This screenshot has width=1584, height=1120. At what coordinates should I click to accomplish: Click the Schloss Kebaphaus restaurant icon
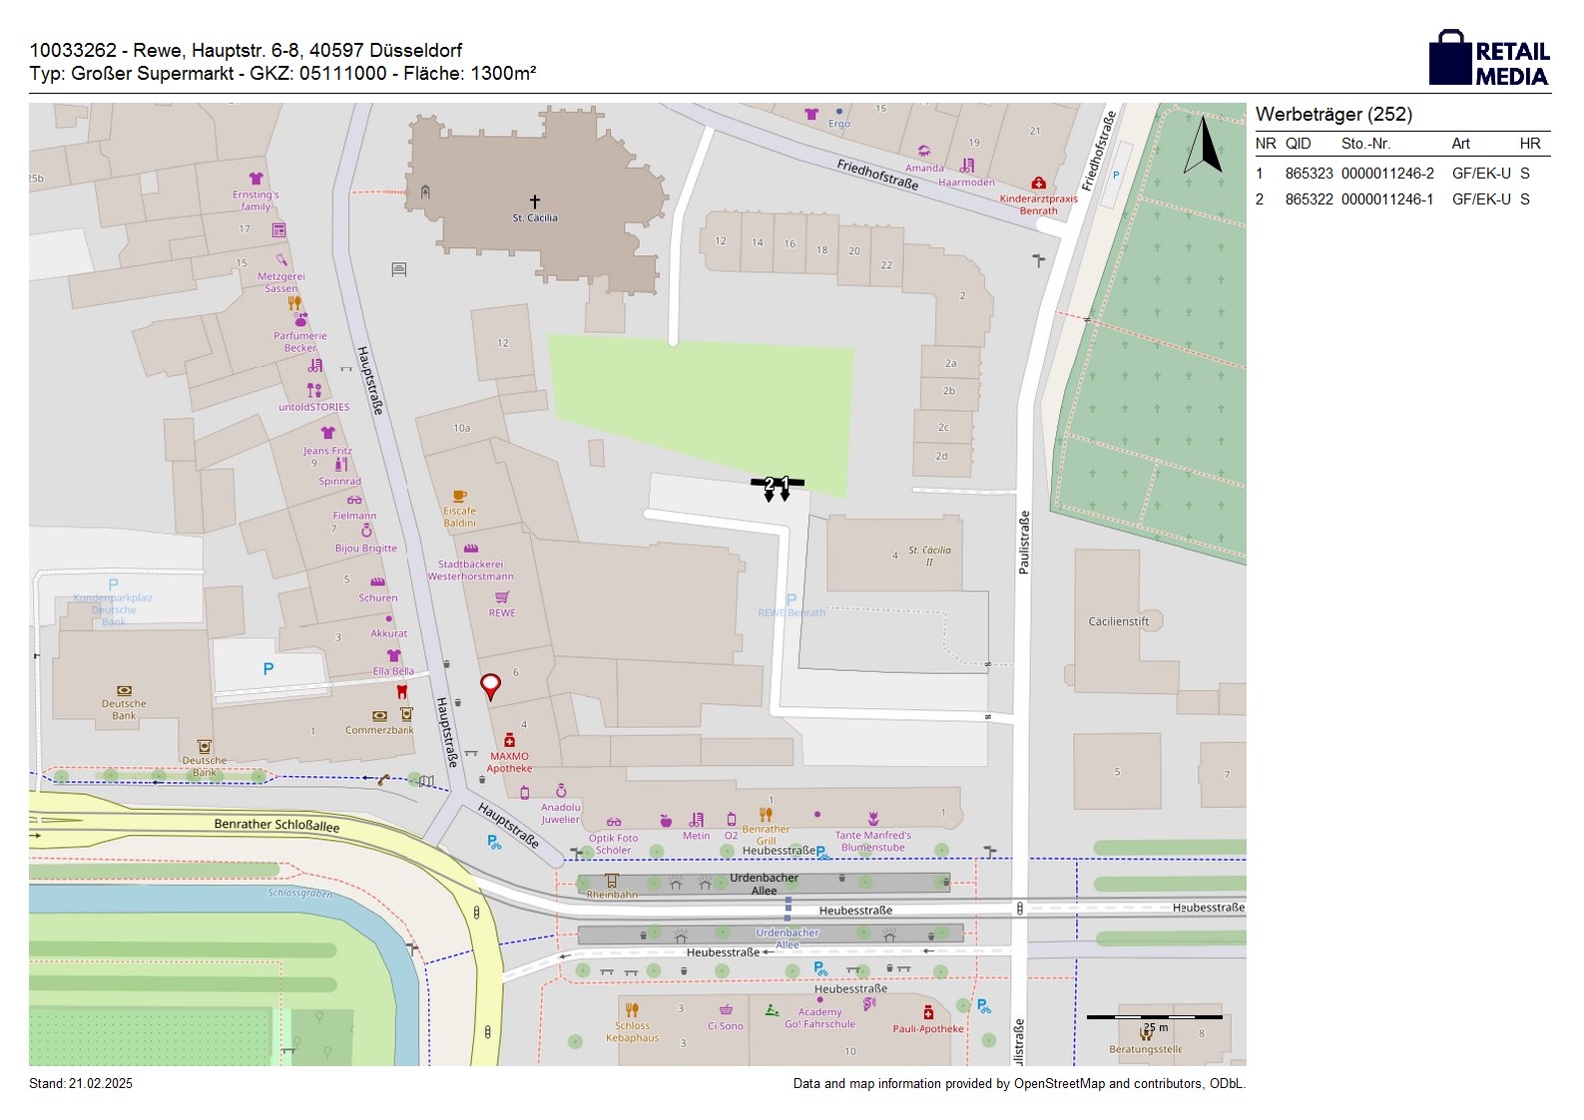[632, 1010]
